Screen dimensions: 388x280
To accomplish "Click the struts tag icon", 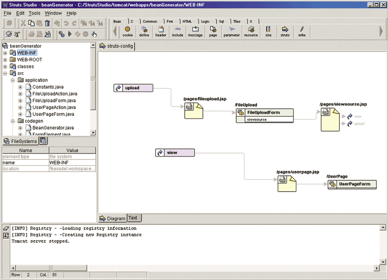I will click(285, 30).
